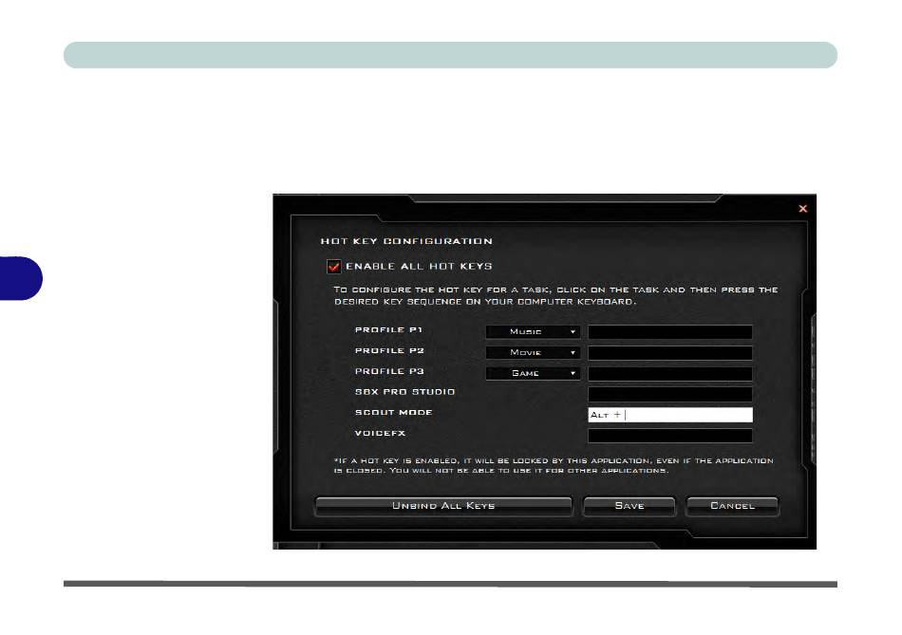Click the Profile P2 hot key field
Viewport: 902px width, 635px height.
coord(670,352)
